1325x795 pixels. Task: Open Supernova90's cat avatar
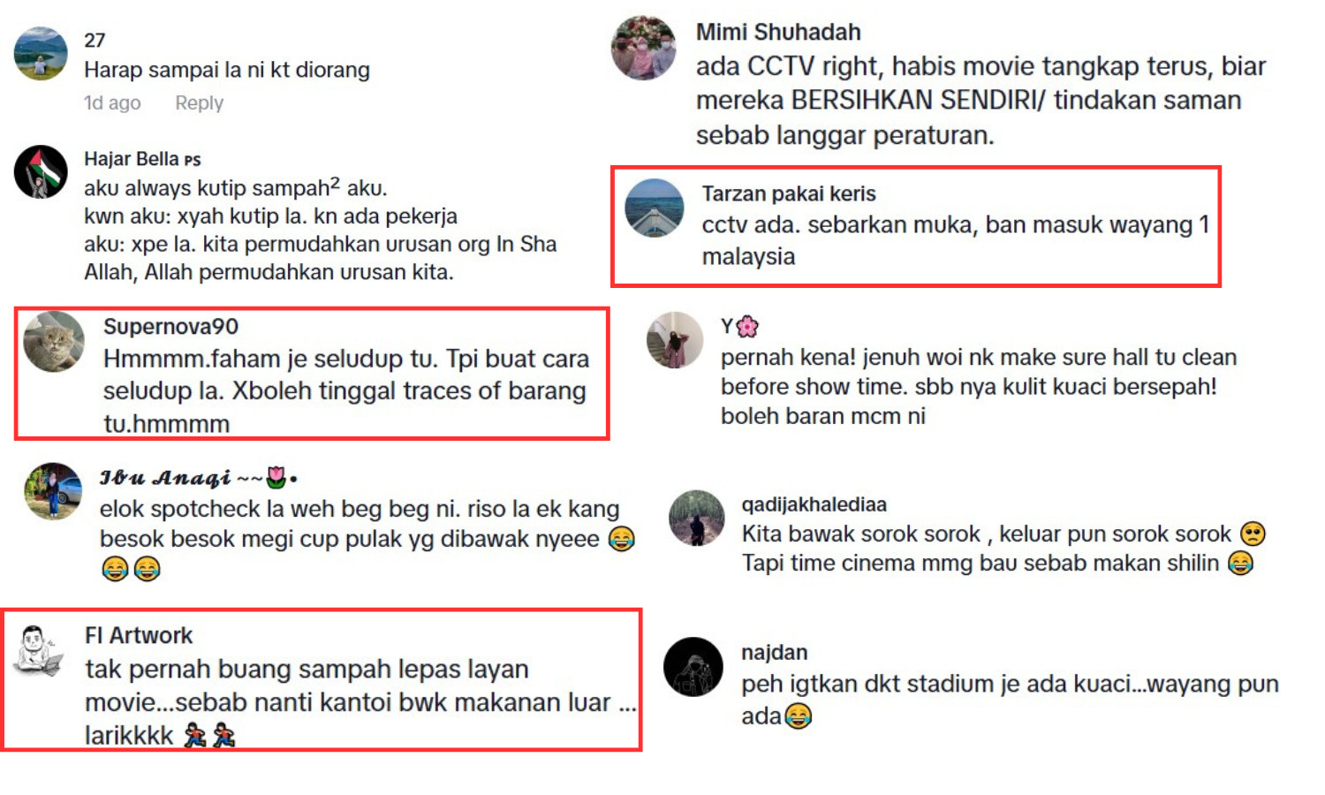[x=54, y=341]
